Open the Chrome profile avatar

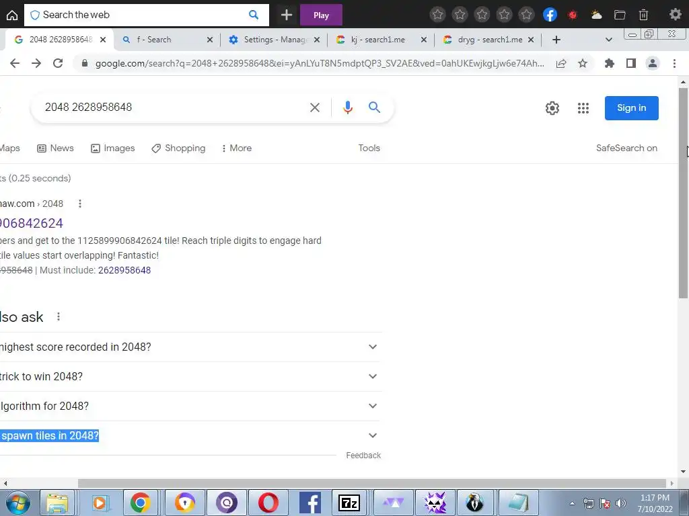(653, 64)
